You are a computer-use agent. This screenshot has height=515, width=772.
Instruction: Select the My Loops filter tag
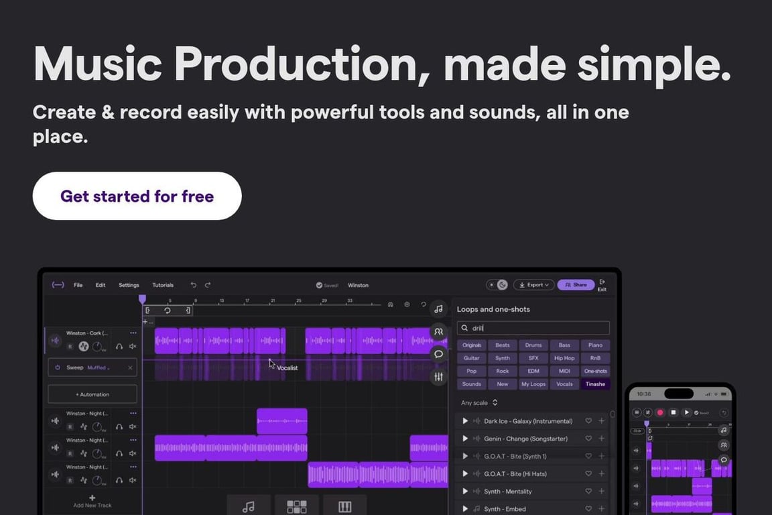(533, 384)
